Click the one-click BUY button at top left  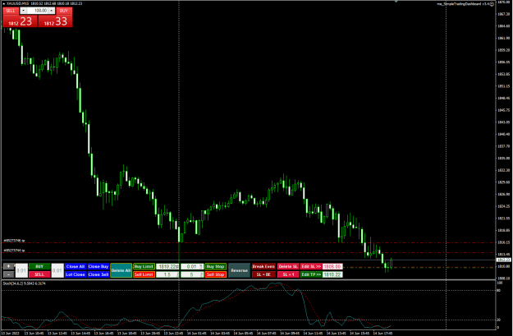64,11
